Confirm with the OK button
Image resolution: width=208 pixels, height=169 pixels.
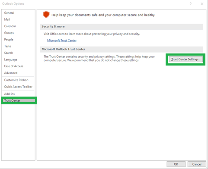point(176,164)
